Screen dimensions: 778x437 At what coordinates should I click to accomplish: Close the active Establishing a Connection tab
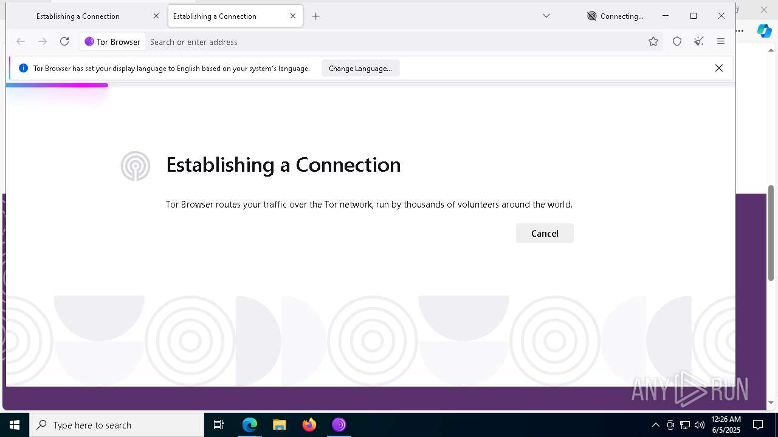tap(293, 16)
